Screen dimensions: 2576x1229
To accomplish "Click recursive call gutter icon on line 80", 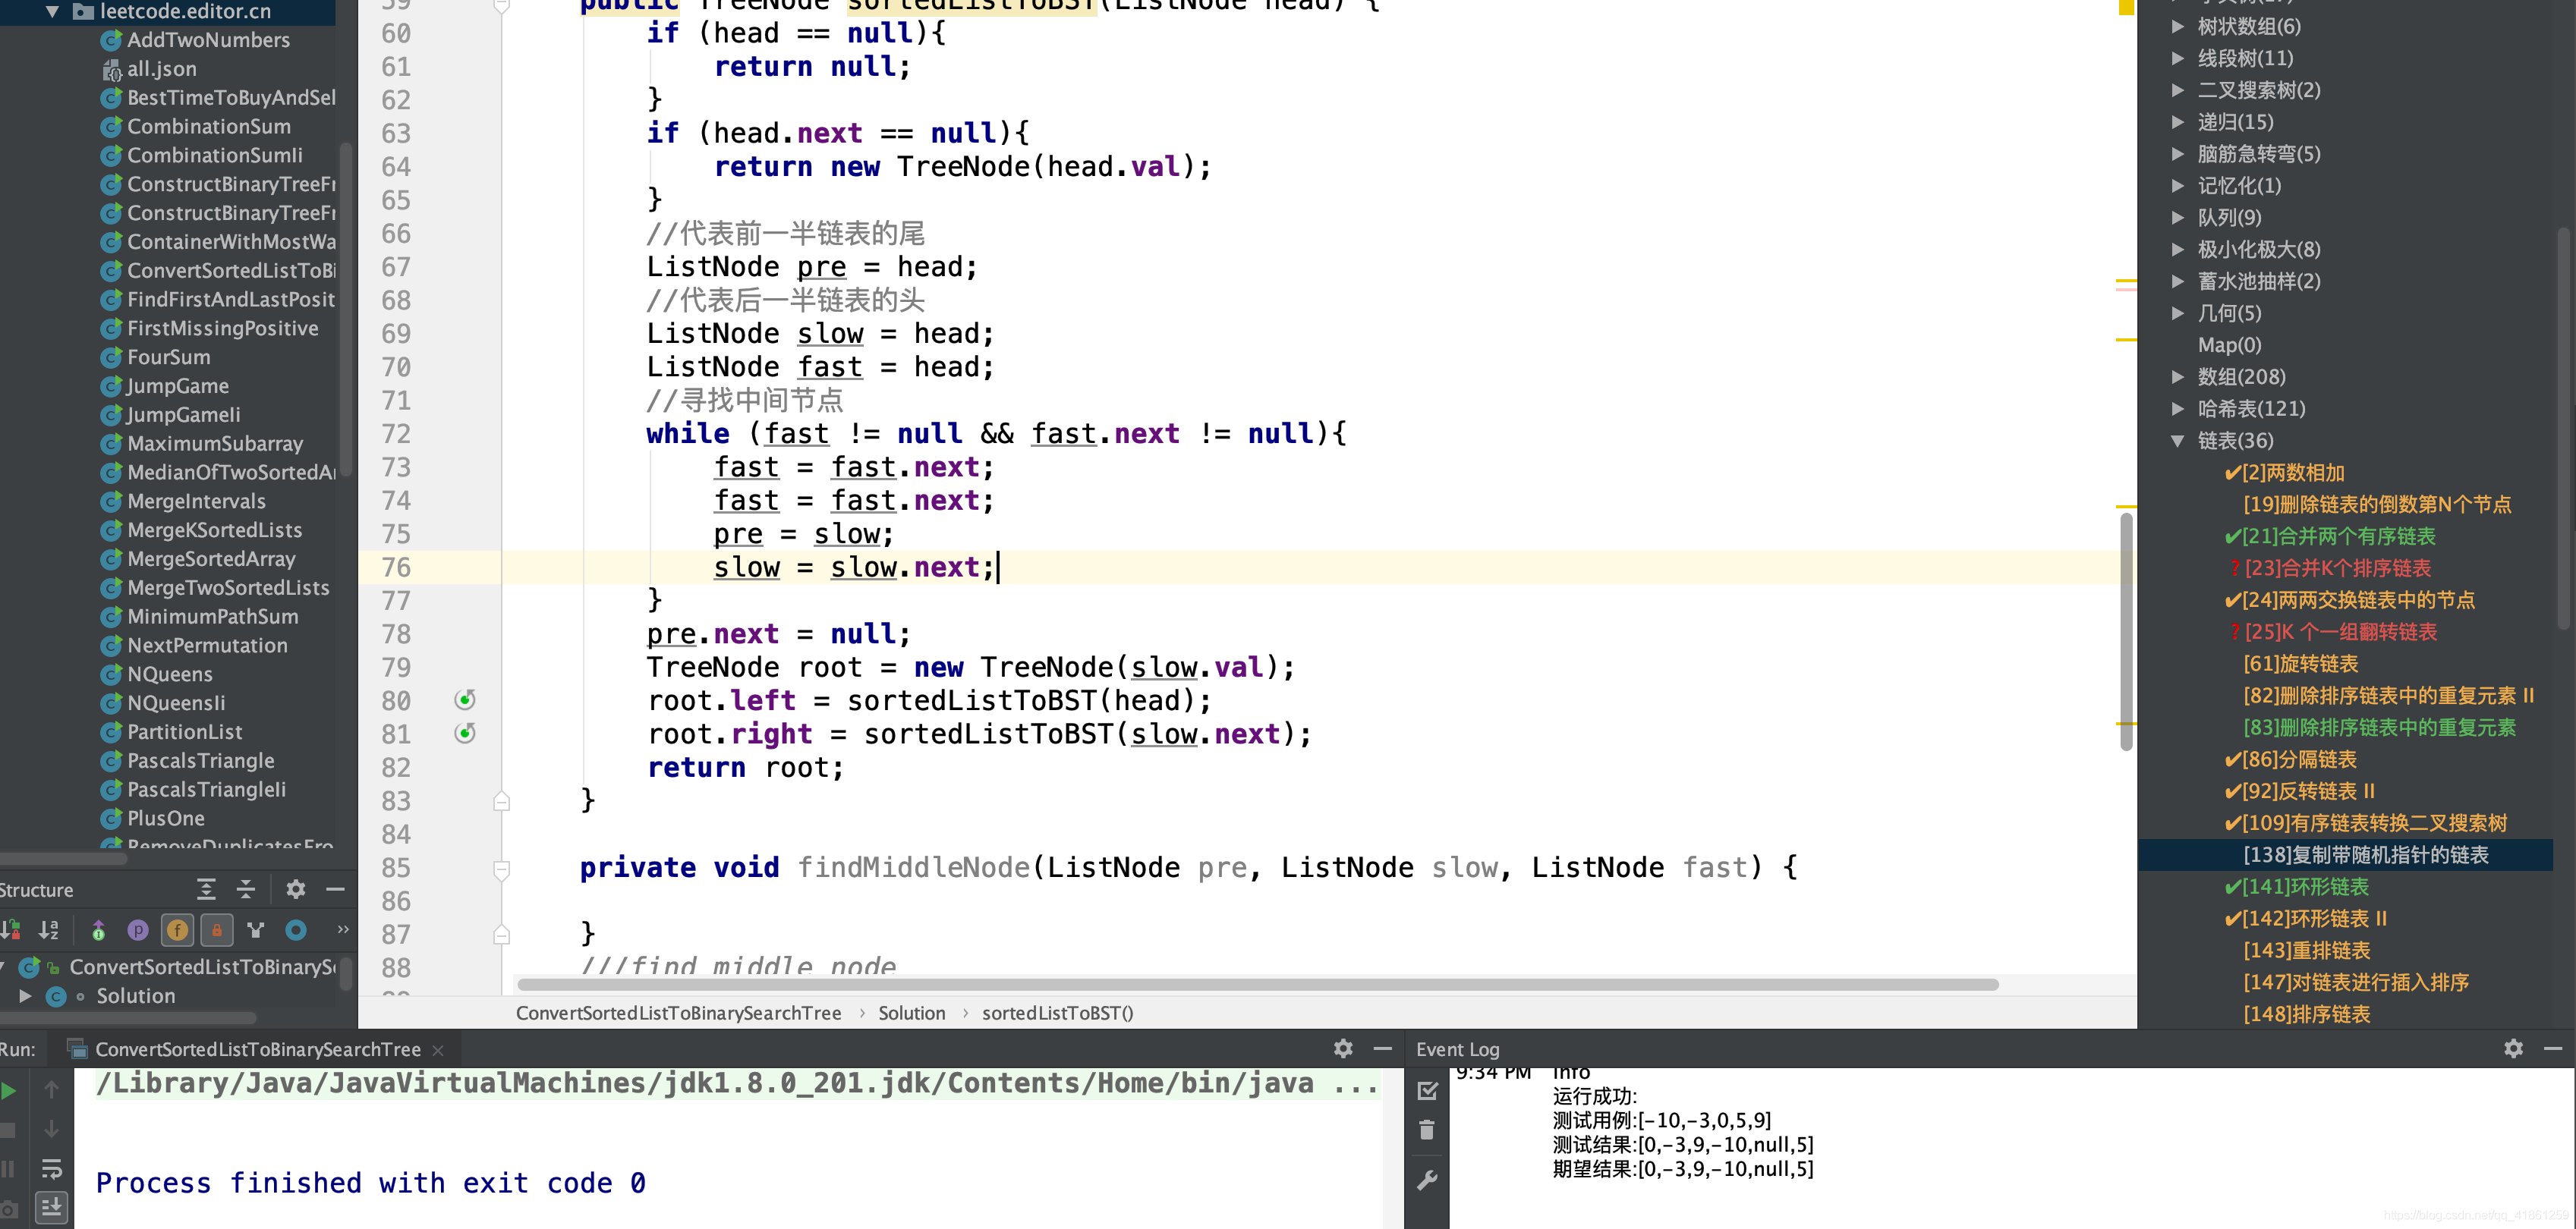I will point(465,699).
